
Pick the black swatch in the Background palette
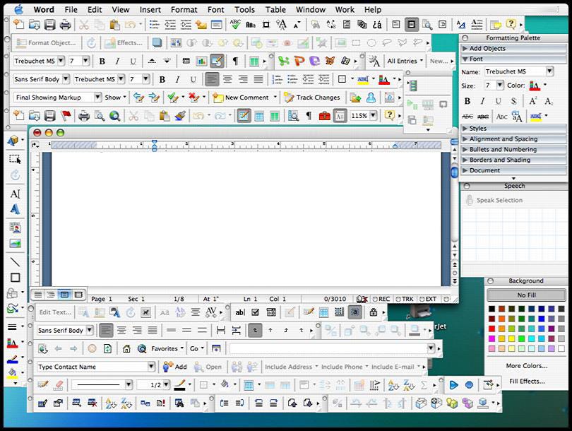[x=491, y=309]
